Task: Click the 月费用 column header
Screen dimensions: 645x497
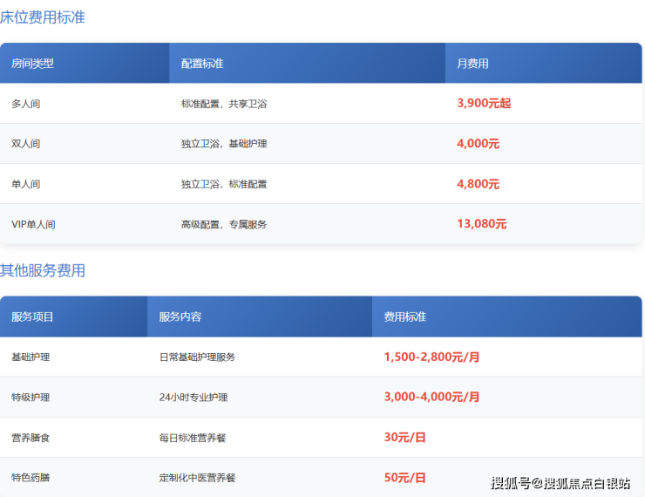Action: pyautogui.click(x=472, y=64)
